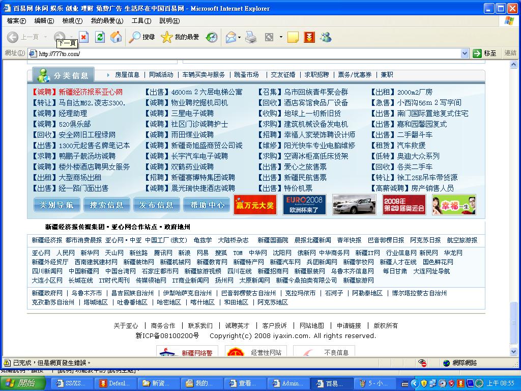The width and height of the screenshot is (521, 391).
Task: Open the Messenger people icon
Action: [326, 37]
